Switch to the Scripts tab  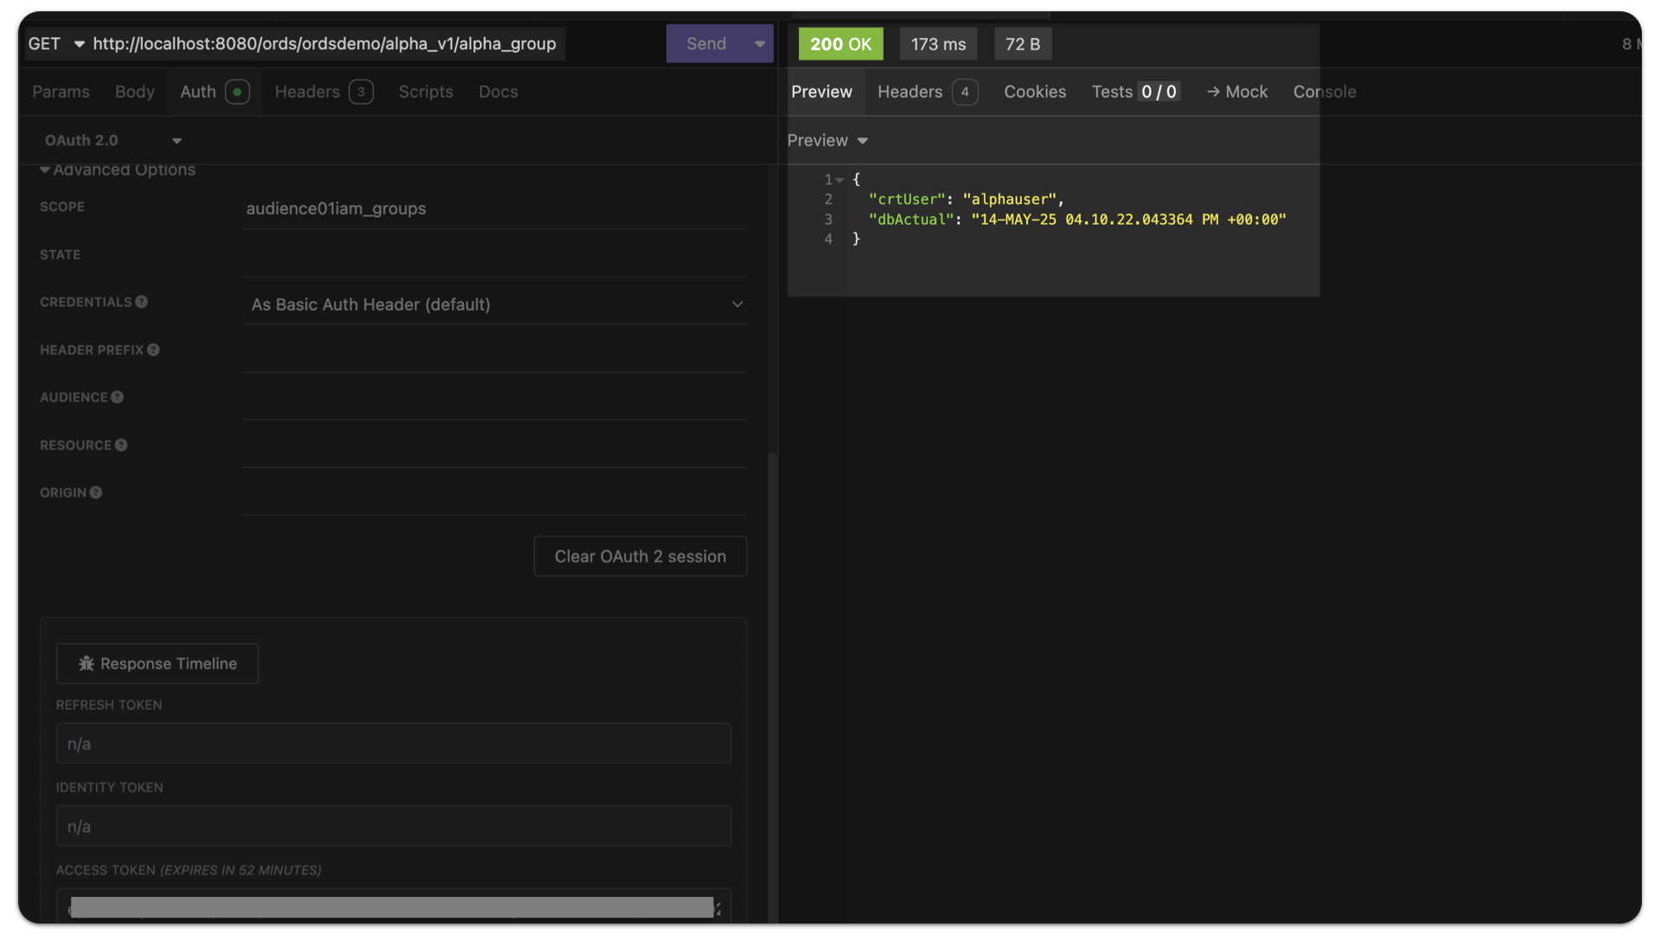click(425, 92)
